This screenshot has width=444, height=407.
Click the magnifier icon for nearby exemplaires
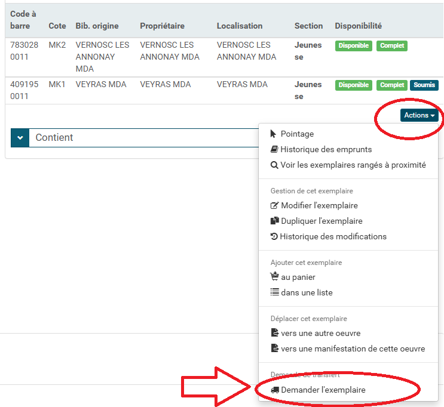point(274,165)
